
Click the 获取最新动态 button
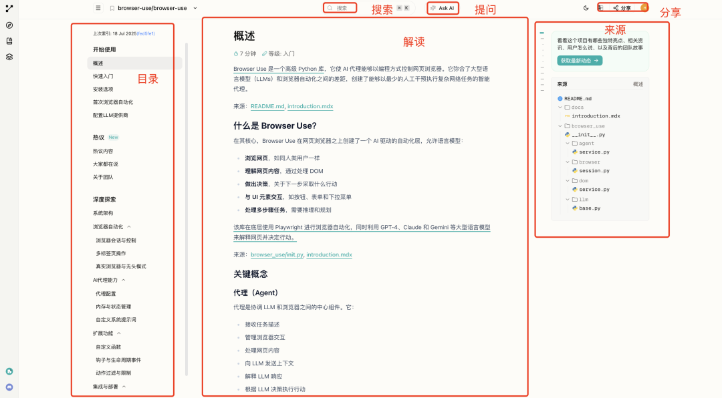click(580, 61)
